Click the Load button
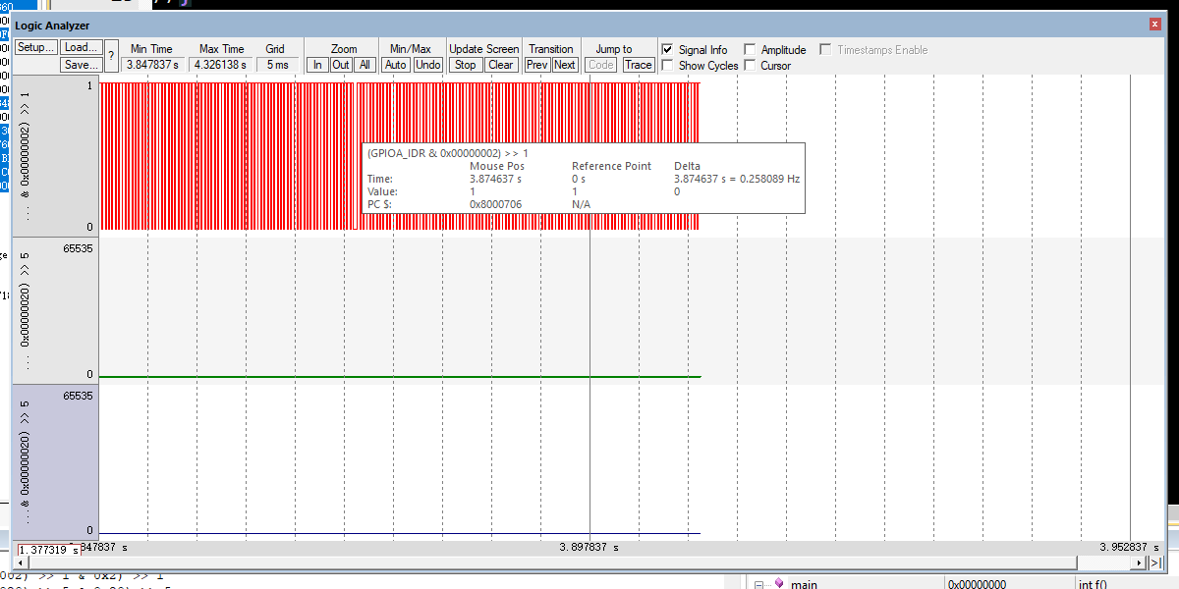Image resolution: width=1179 pixels, height=589 pixels. point(81,46)
